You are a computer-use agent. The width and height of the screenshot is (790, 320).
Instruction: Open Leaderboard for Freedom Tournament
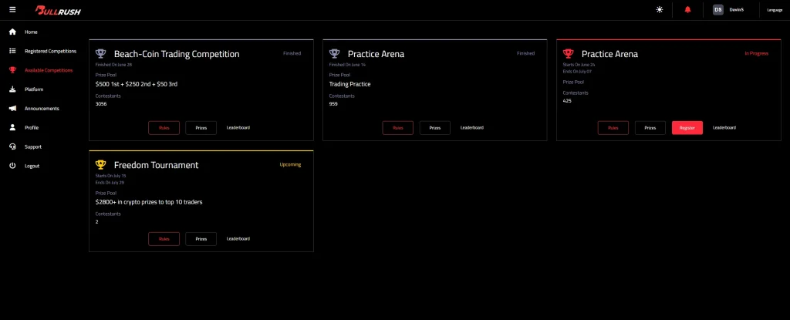pyautogui.click(x=238, y=239)
